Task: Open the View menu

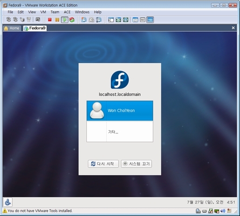Action: (32, 12)
